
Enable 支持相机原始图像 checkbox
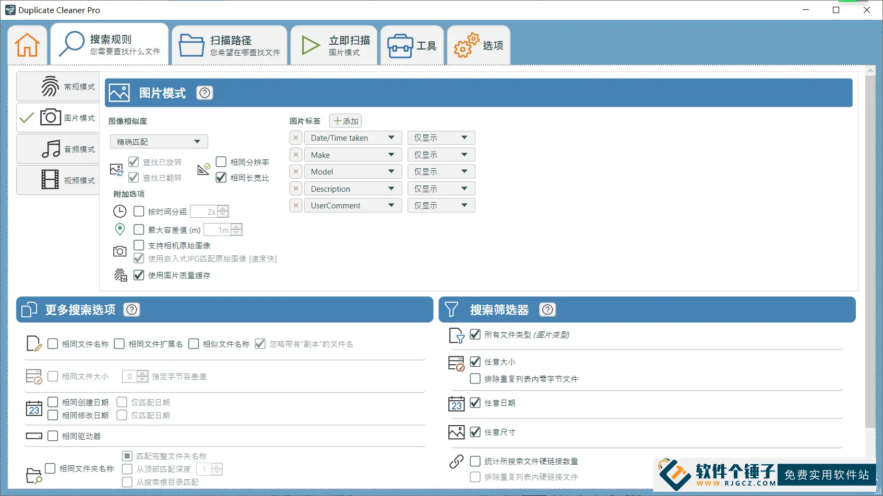click(139, 245)
